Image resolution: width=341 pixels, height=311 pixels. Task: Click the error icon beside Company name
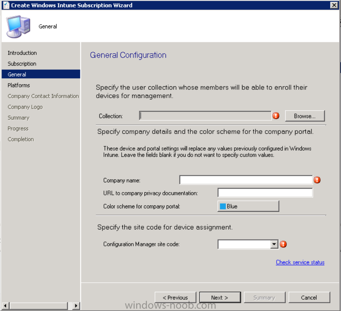pos(317,180)
